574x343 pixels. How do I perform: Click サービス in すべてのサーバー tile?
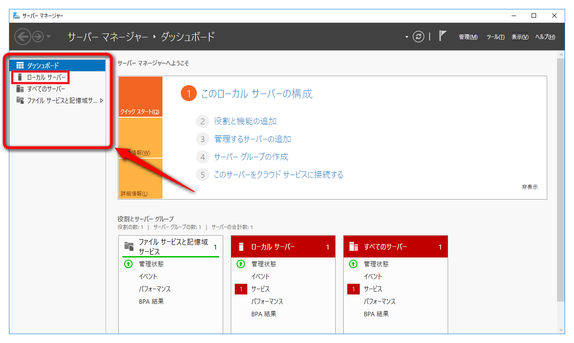pyautogui.click(x=373, y=289)
